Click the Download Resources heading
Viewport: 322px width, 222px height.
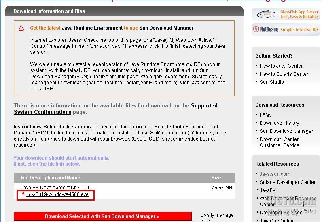[x=280, y=105]
